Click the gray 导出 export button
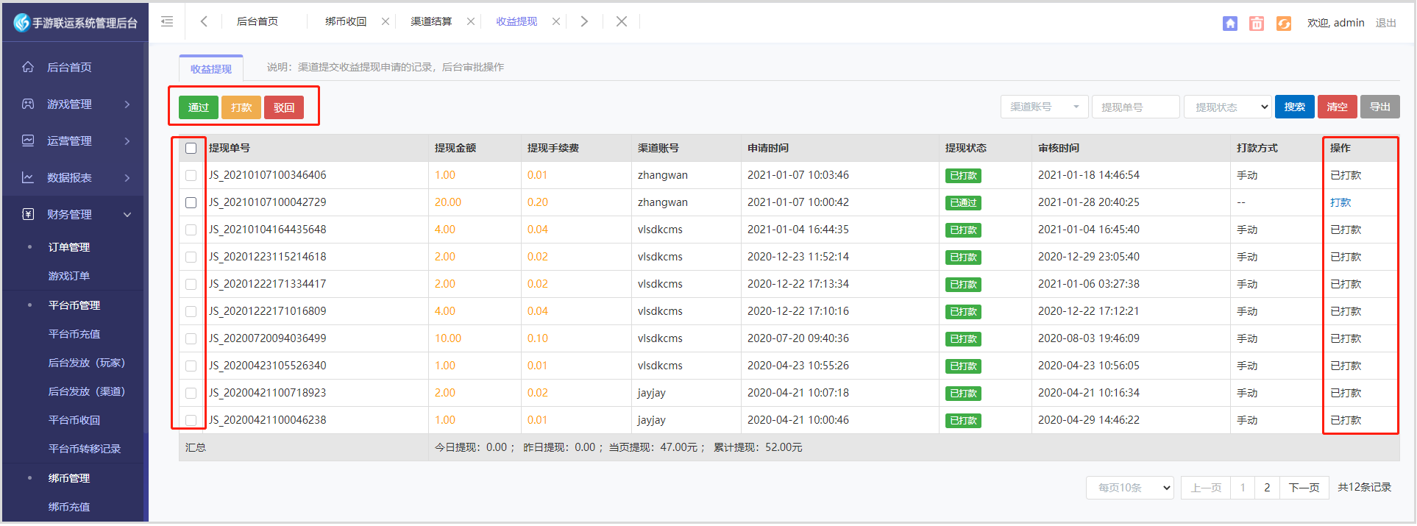Screen dimensions: 1417x526 click(x=1380, y=107)
